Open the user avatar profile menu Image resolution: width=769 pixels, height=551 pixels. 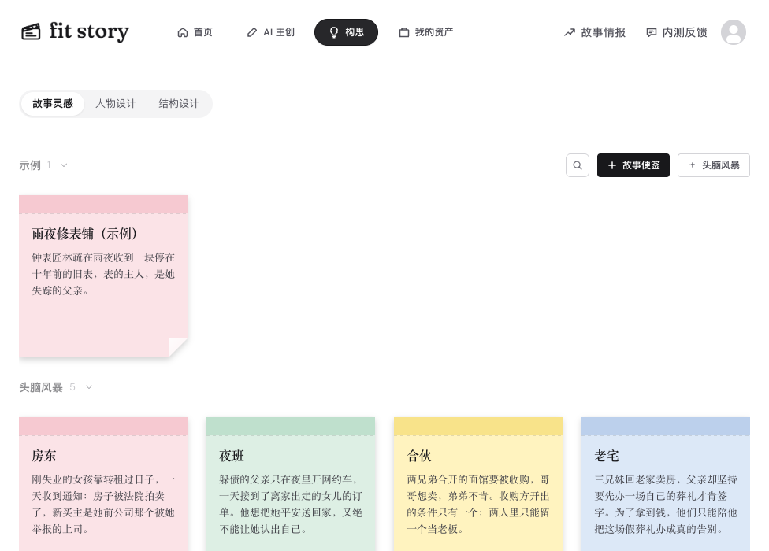tap(734, 32)
